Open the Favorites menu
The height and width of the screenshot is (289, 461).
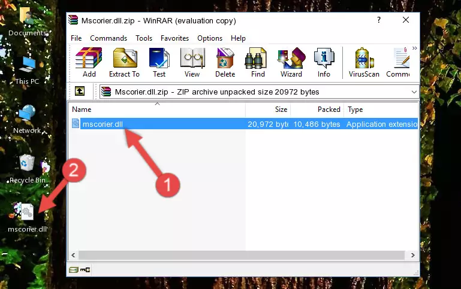(x=174, y=38)
